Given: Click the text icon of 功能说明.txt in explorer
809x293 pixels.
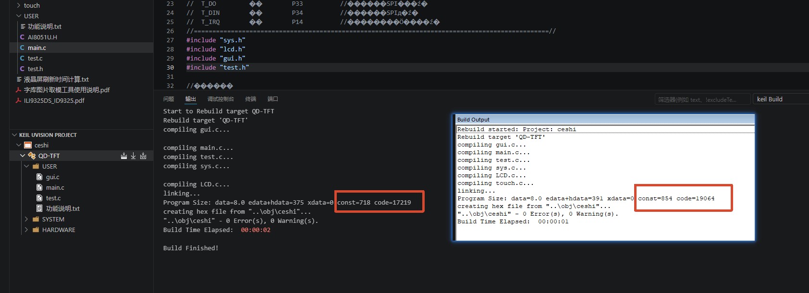Looking at the screenshot, I should [x=23, y=26].
